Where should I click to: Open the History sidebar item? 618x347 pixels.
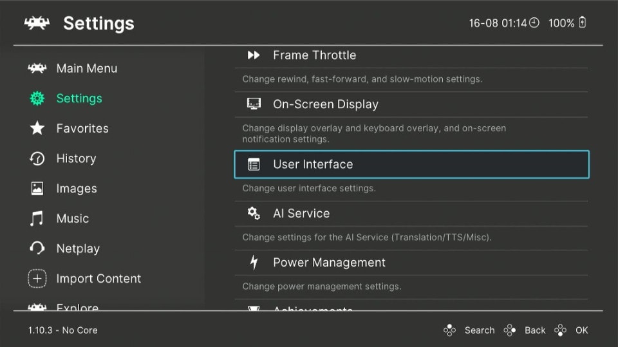[x=76, y=158]
